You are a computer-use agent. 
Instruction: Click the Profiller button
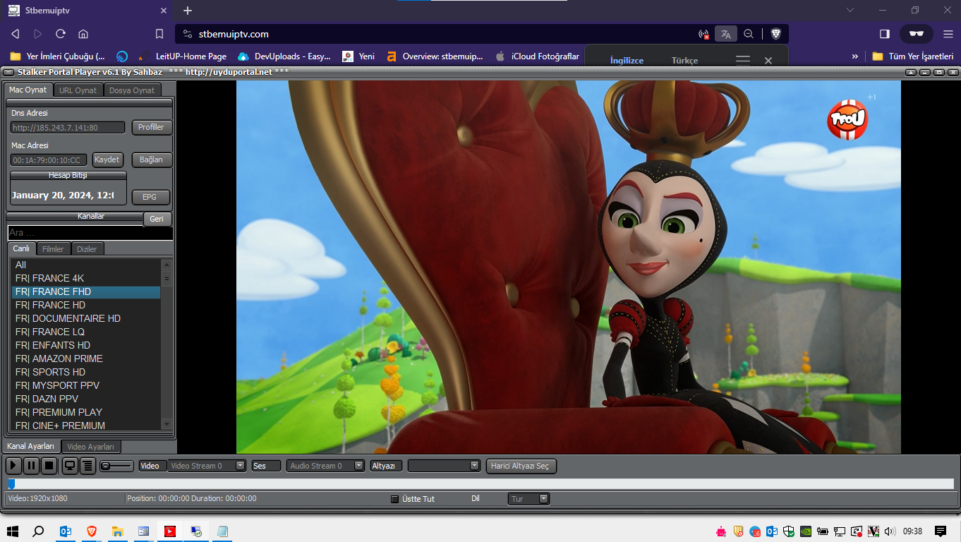(151, 127)
